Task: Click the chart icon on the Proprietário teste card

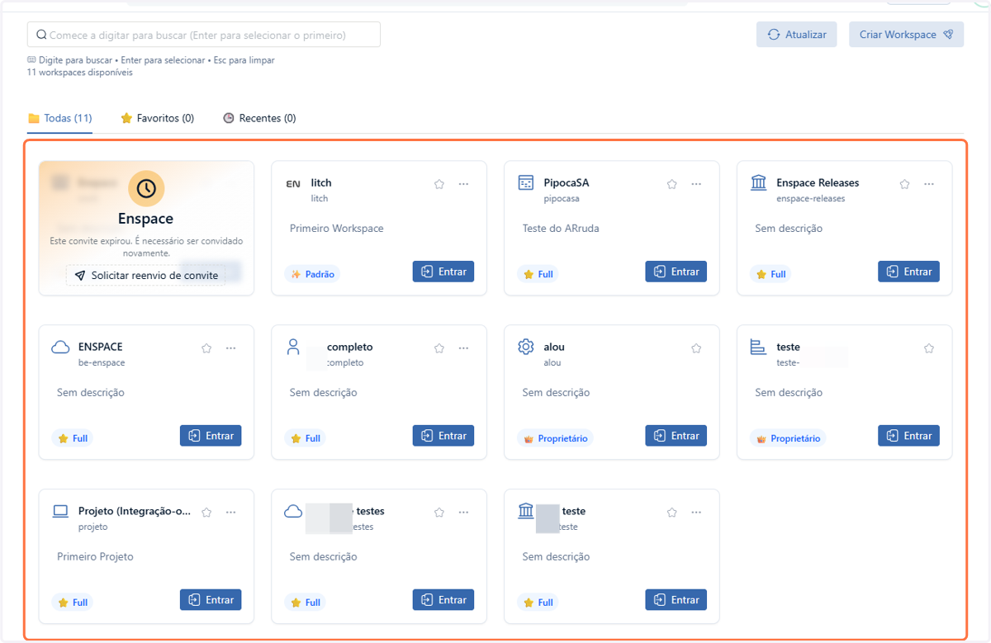Action: [x=758, y=348]
